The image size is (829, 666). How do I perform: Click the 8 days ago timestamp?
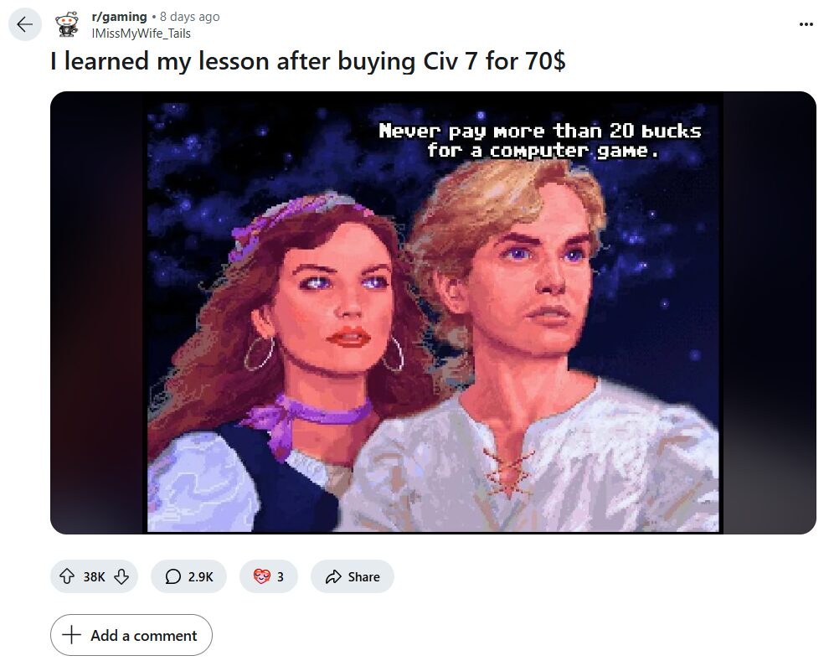point(190,17)
